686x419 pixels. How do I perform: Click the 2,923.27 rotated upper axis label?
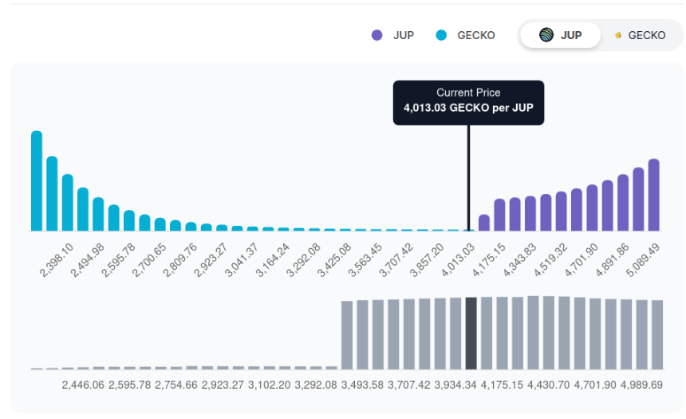211,260
